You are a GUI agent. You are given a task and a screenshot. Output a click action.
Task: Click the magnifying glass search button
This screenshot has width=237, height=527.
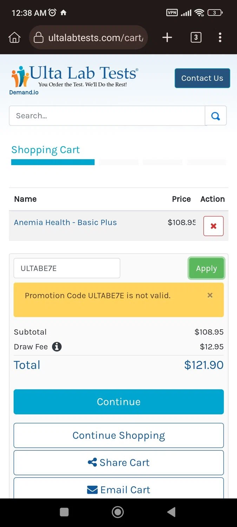click(216, 116)
